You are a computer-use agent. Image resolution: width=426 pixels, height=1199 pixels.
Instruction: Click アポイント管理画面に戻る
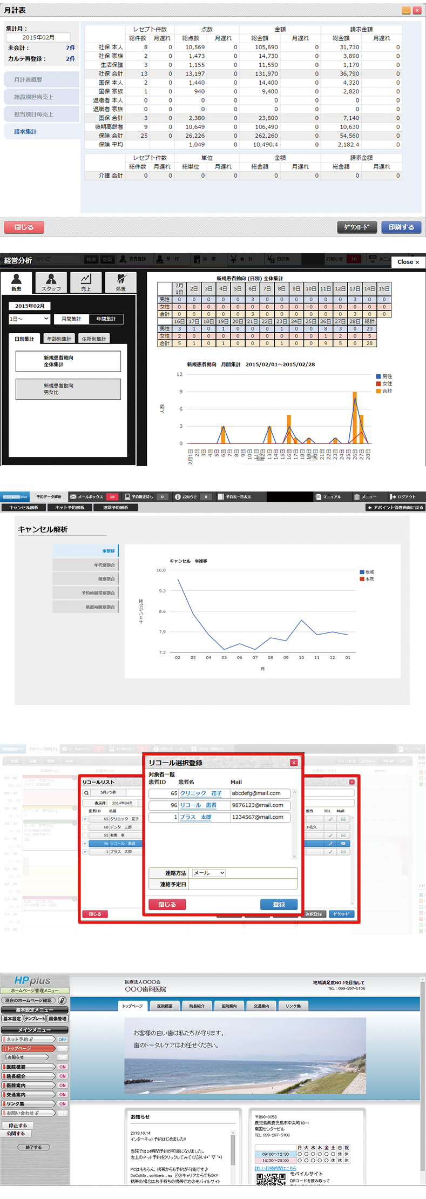(x=395, y=507)
